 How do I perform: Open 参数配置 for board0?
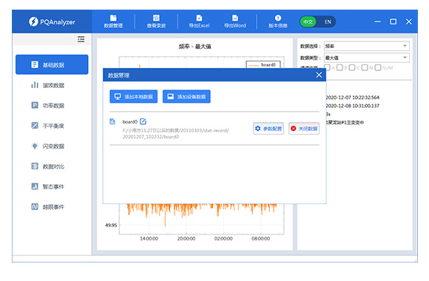[268, 129]
